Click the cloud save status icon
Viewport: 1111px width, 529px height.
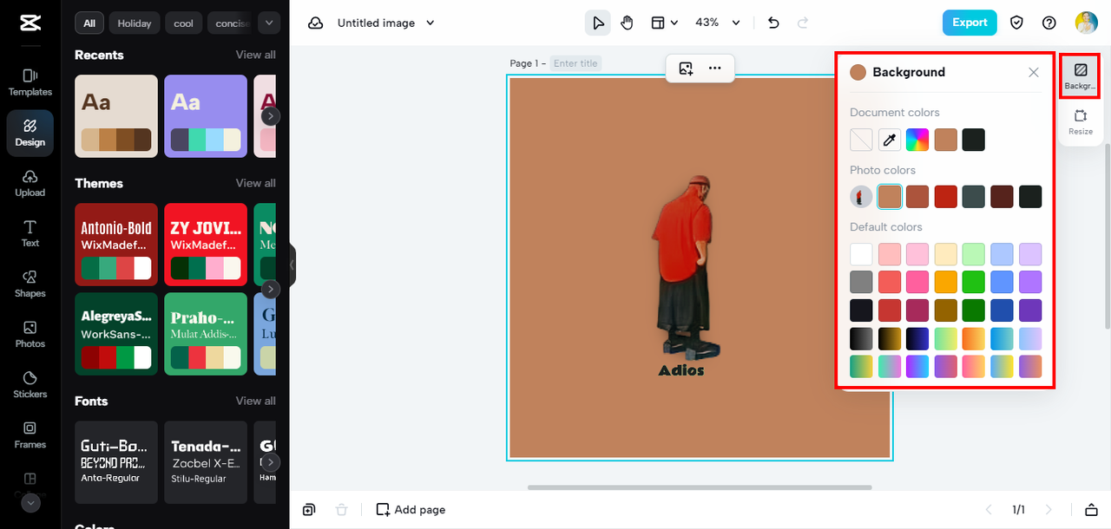point(316,23)
